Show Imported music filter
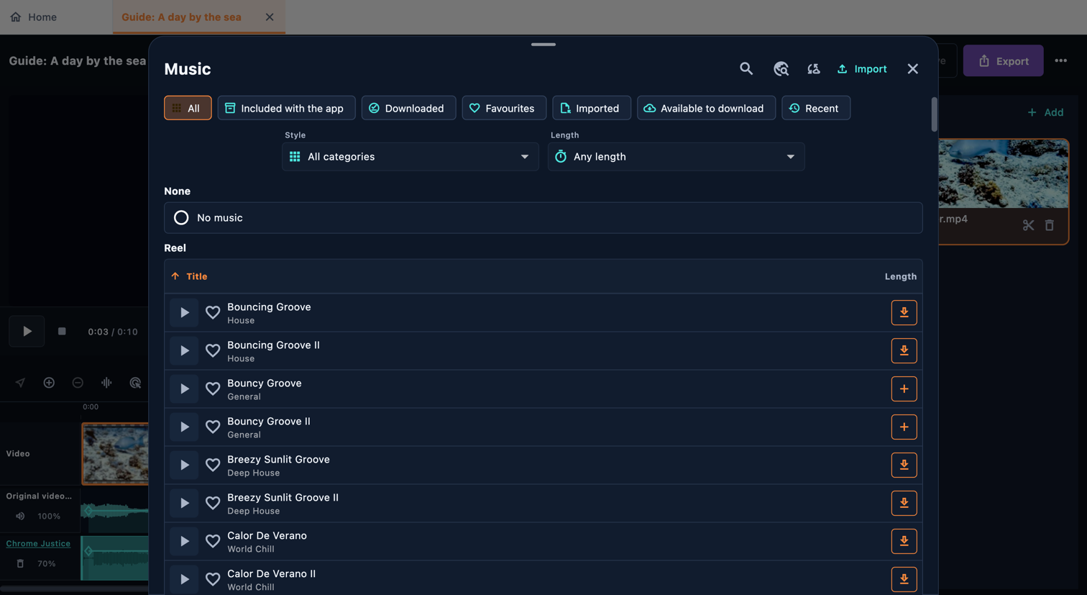The height and width of the screenshot is (595, 1087). 592,108
